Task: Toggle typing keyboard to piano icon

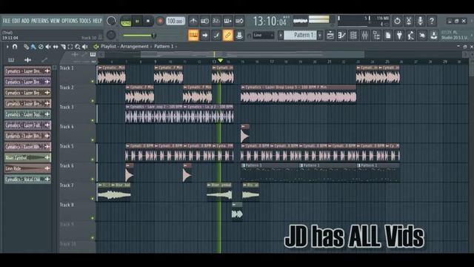Action: (193, 35)
